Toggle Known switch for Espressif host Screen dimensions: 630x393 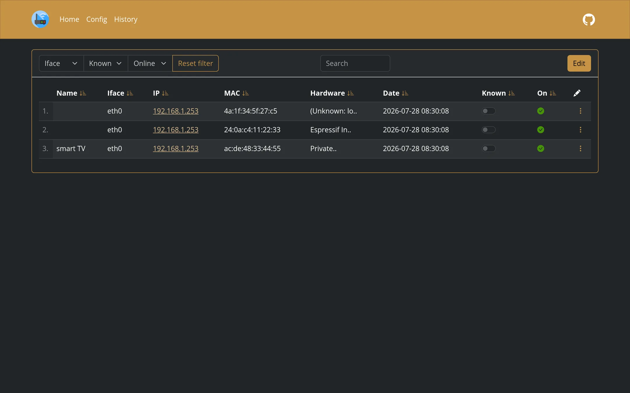[x=489, y=130]
